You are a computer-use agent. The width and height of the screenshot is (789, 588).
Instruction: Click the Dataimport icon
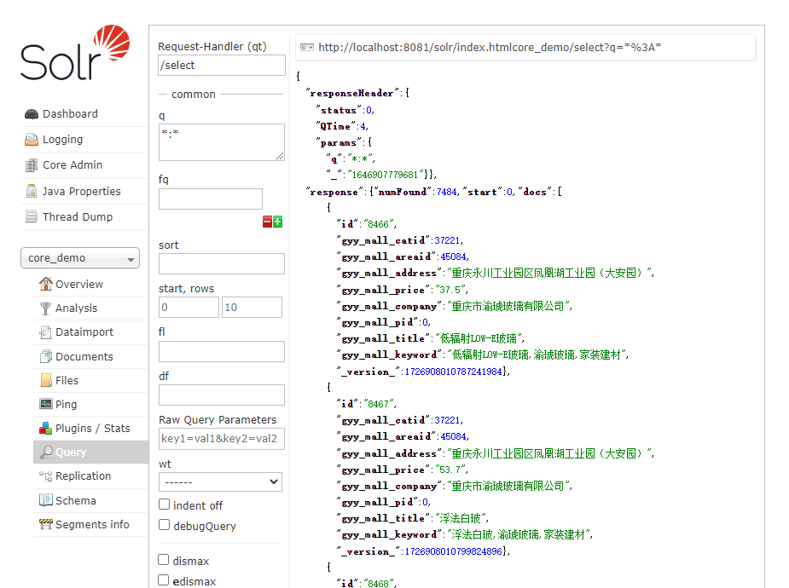point(46,331)
